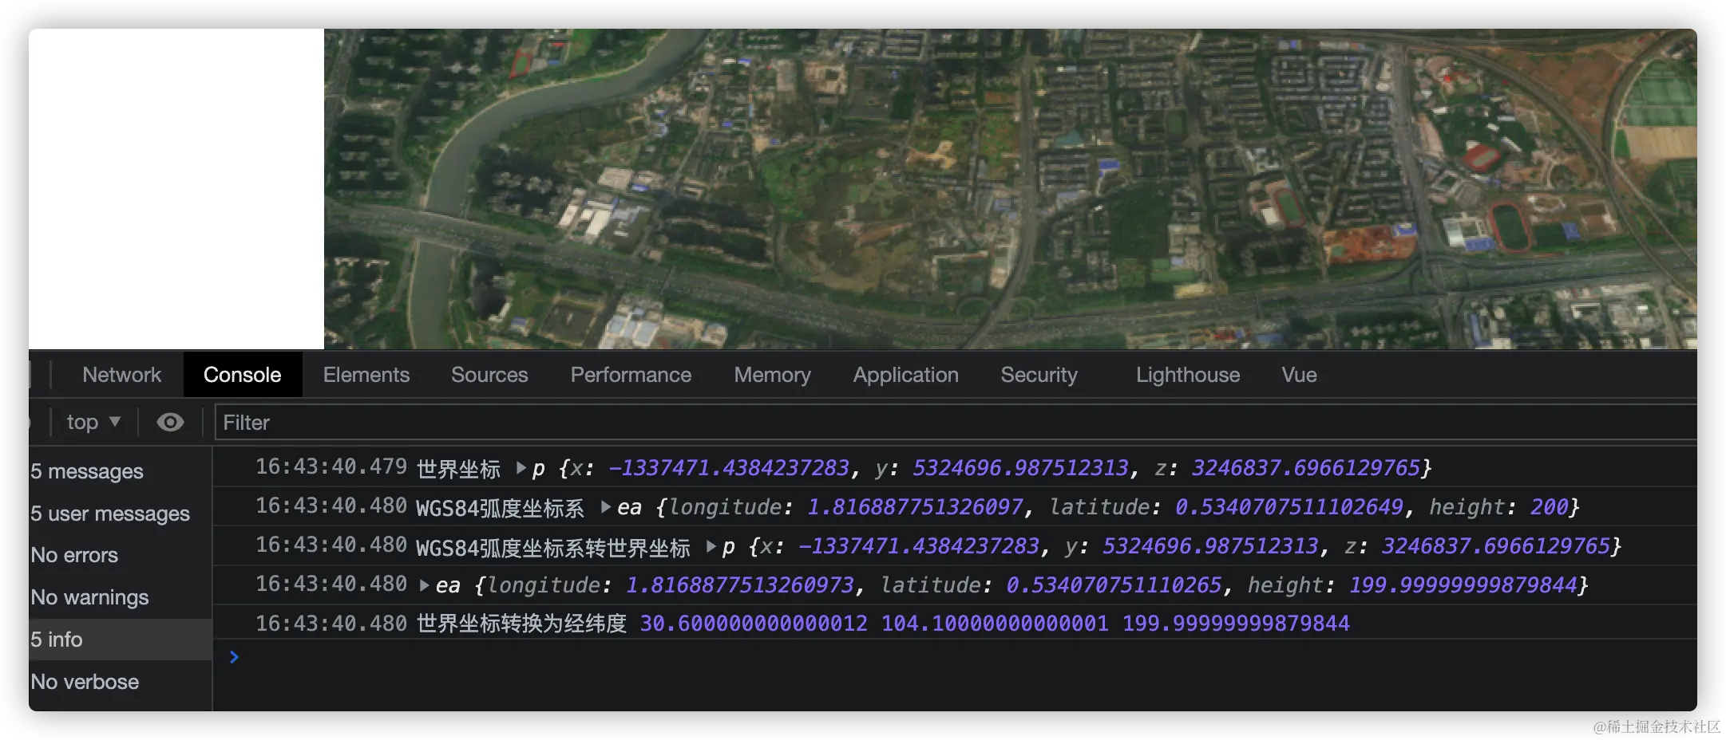Click the 世界坐标转换为经纬度 log label
Screen dimensions: 1726x740
[x=521, y=624]
